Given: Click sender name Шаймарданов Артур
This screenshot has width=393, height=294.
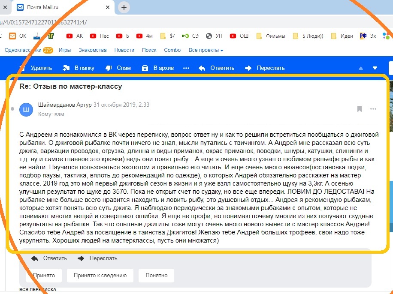Looking at the screenshot, I should click(65, 105).
